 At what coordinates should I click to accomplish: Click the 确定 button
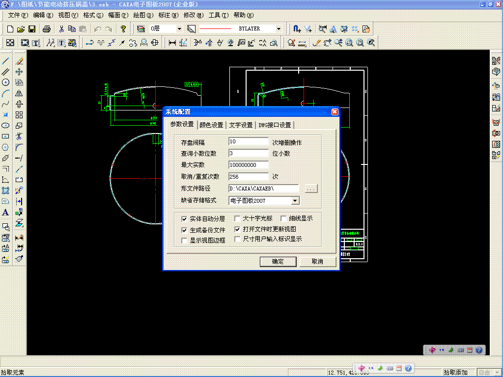pos(278,262)
